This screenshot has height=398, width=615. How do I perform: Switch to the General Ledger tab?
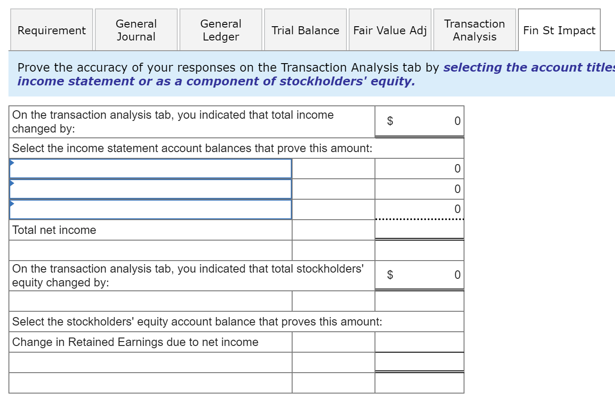pyautogui.click(x=220, y=29)
